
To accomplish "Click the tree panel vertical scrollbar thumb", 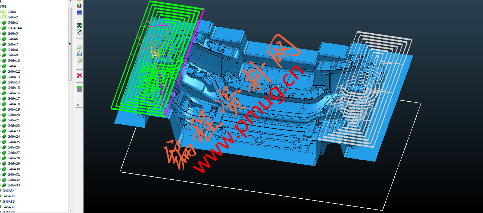I will click(x=70, y=43).
